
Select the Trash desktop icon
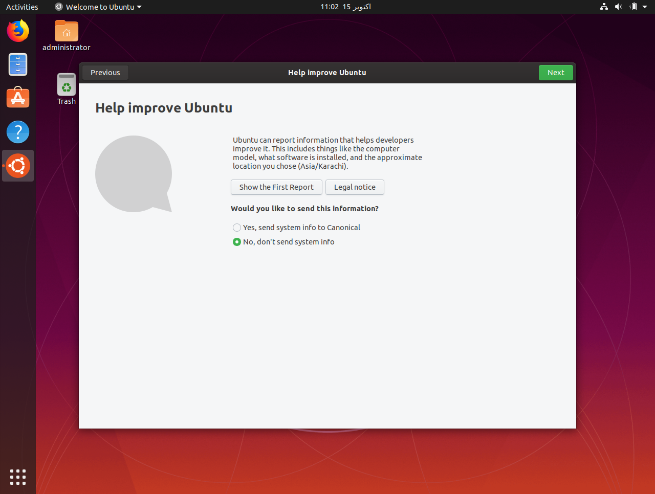pyautogui.click(x=67, y=89)
